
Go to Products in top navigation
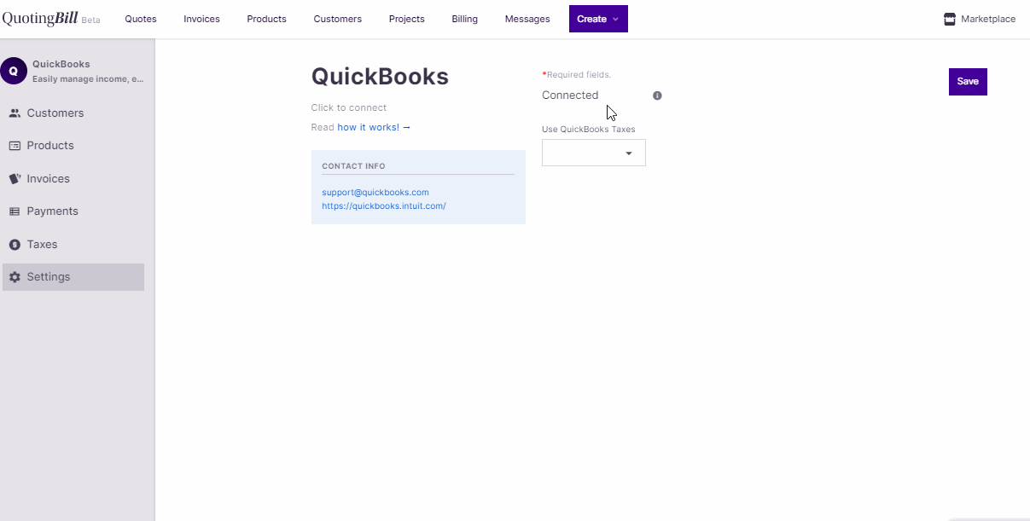266,19
